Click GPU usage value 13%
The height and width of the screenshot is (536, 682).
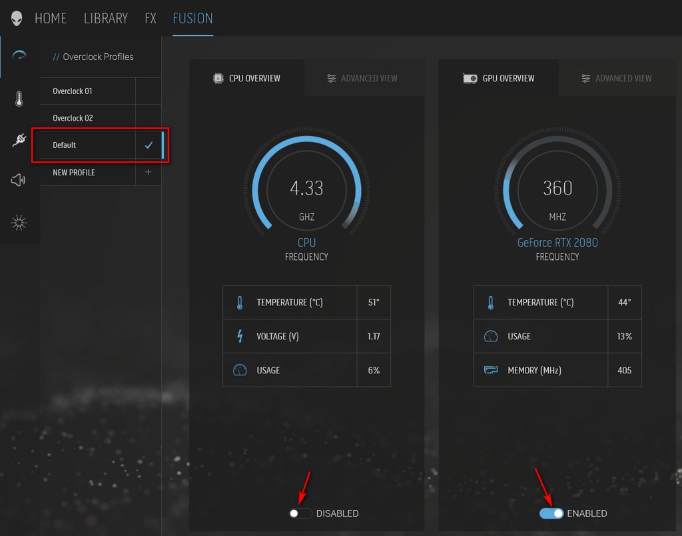[625, 336]
